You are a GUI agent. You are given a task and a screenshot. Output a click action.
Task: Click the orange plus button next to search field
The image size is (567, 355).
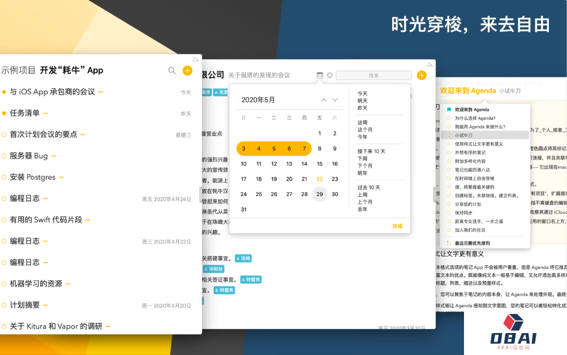click(x=421, y=75)
